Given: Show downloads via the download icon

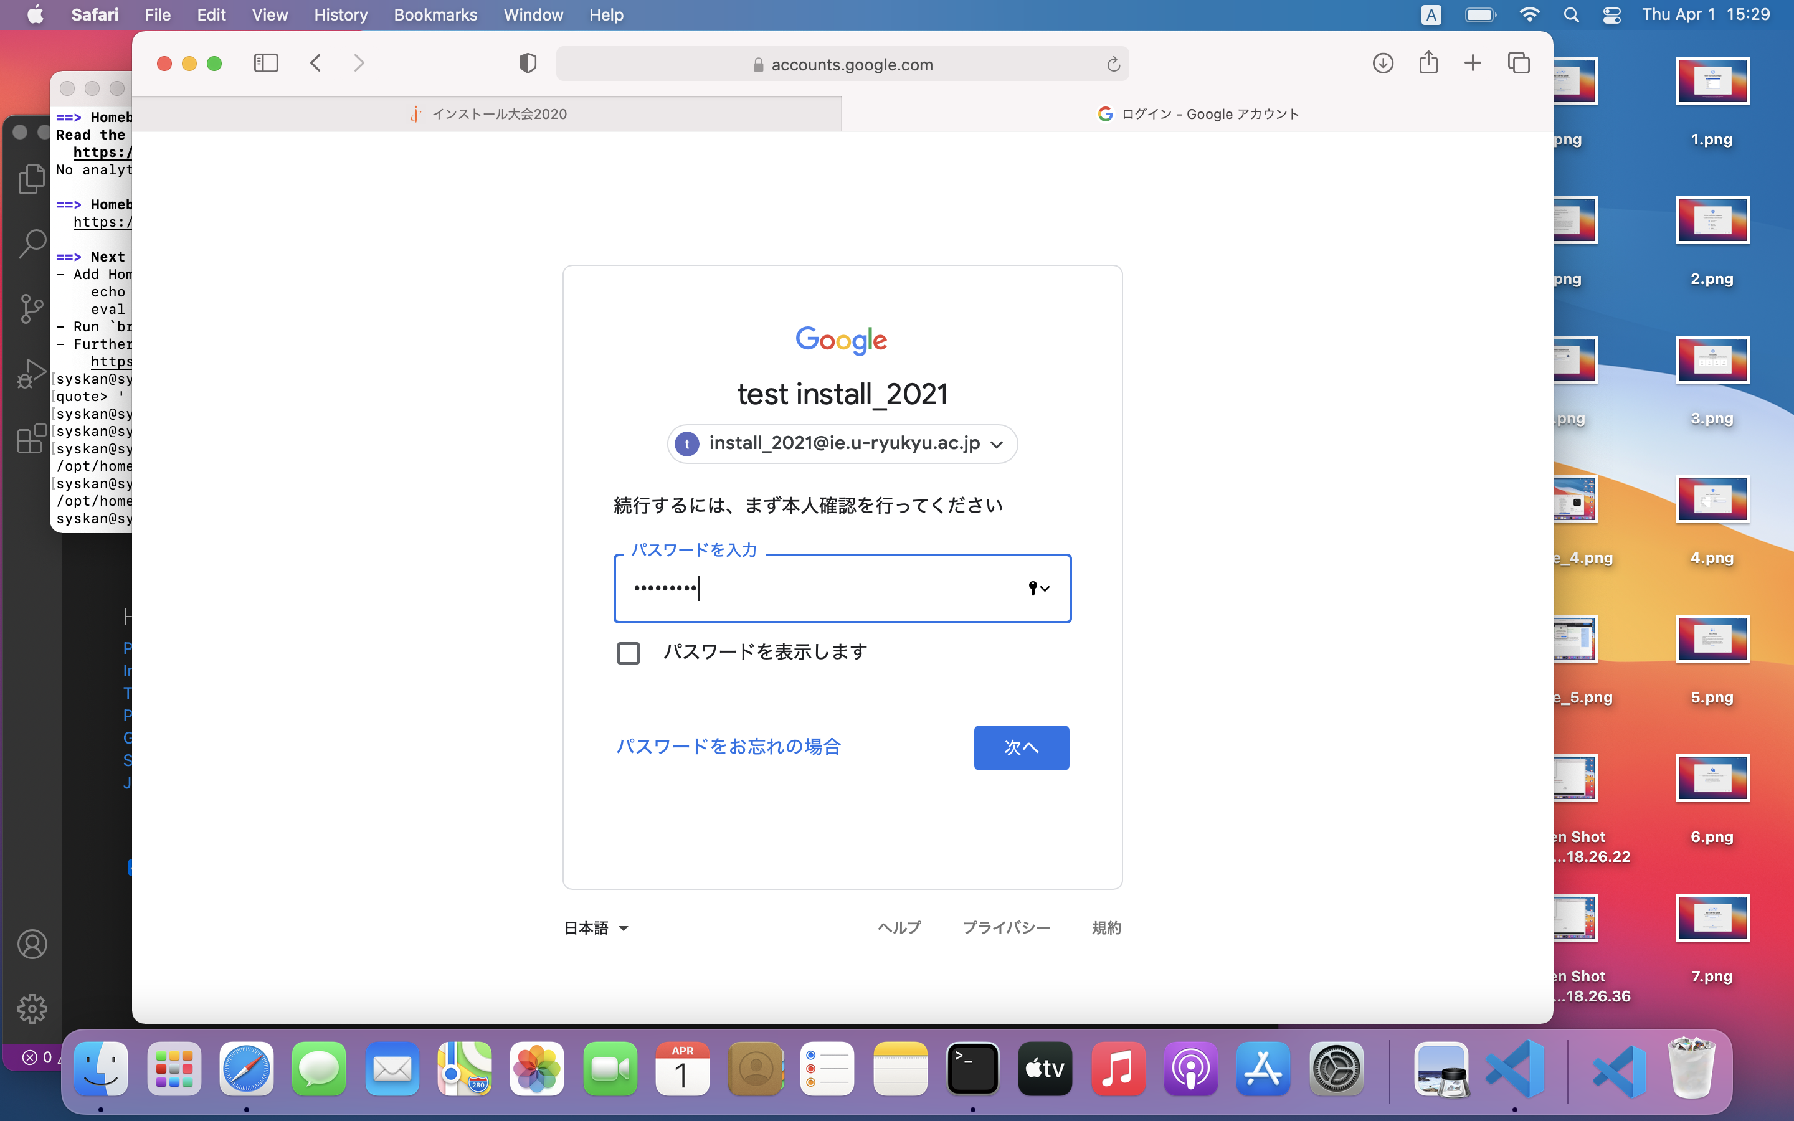Looking at the screenshot, I should pyautogui.click(x=1383, y=63).
